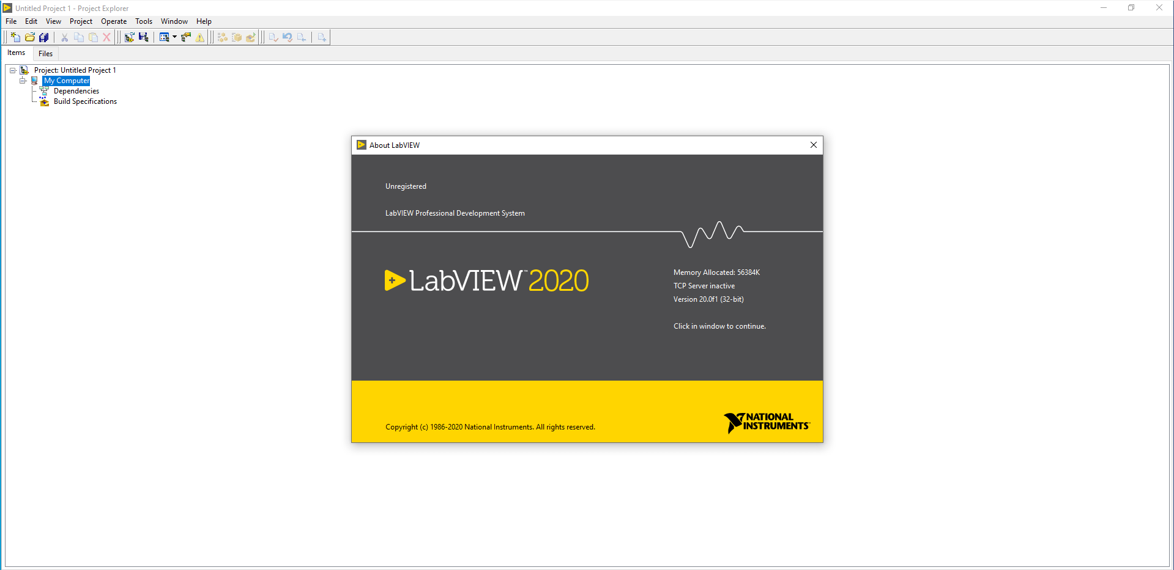Click the National Instruments logo
Viewport: 1174px width, 570px height.
coord(767,422)
